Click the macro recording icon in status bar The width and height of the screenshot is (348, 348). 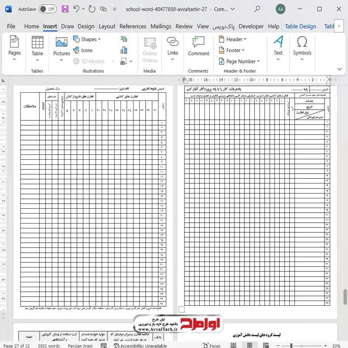click(104, 345)
